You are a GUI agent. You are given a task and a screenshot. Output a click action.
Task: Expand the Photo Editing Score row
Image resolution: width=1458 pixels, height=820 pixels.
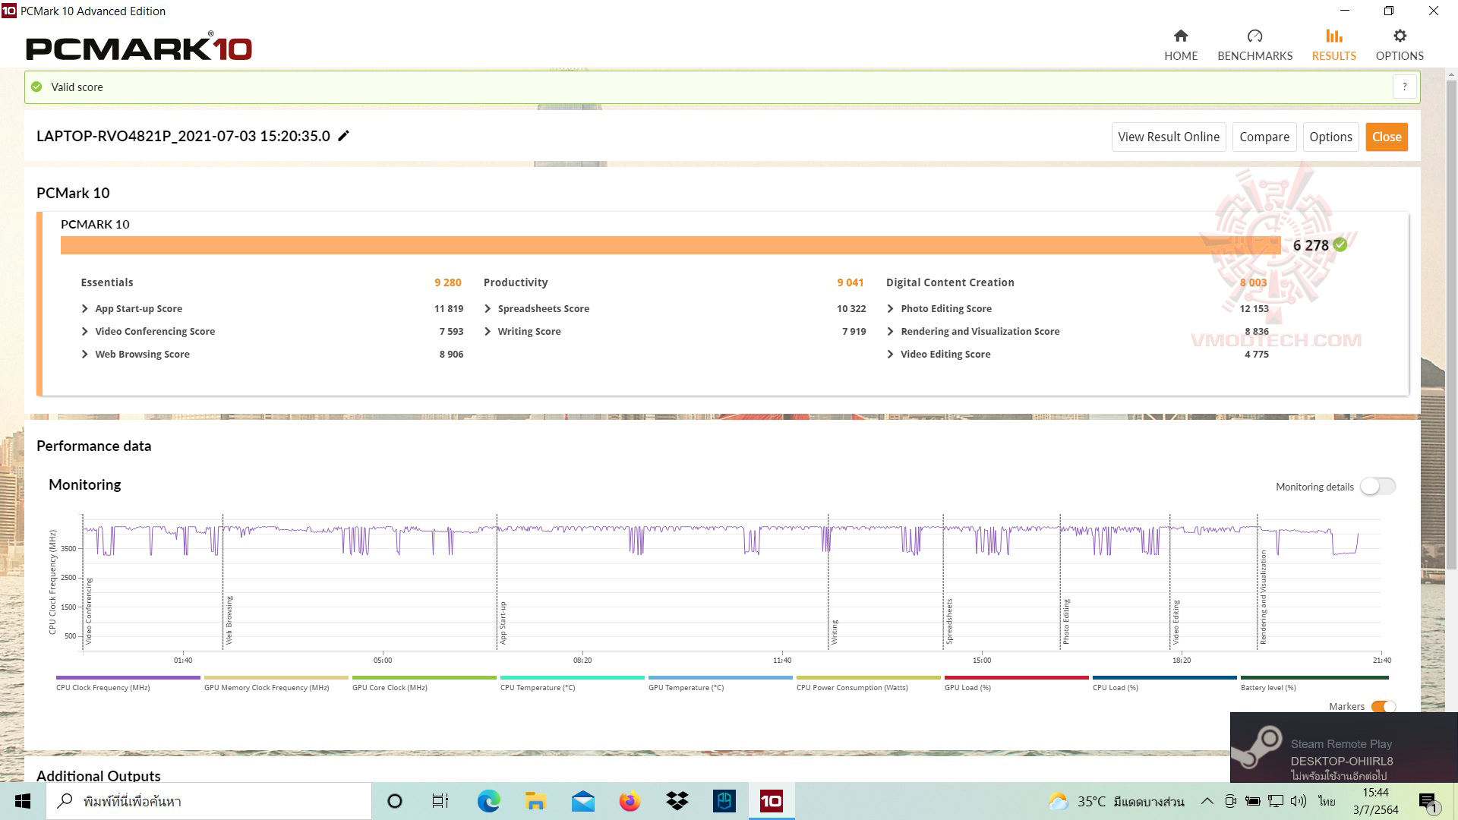point(890,309)
